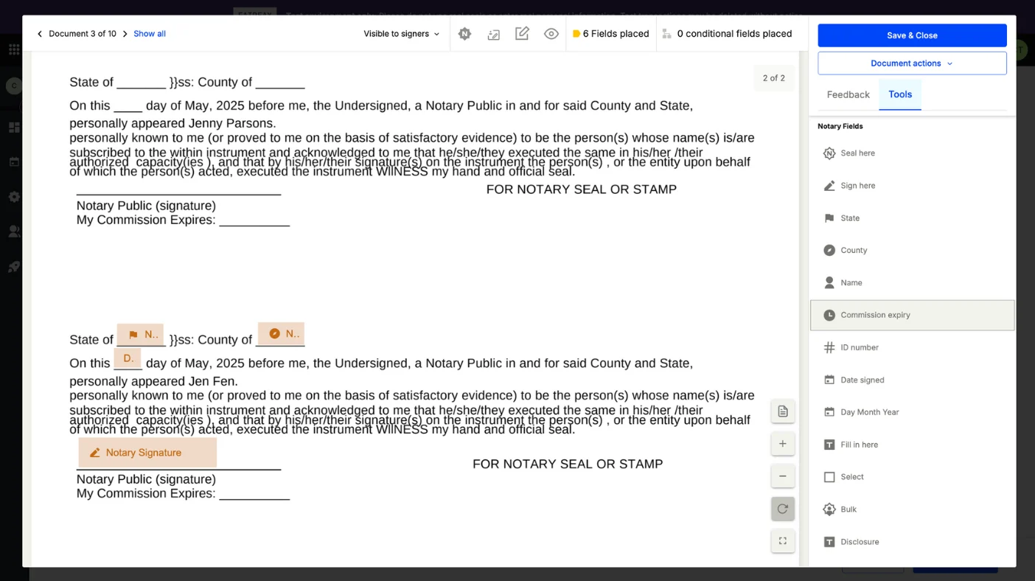The width and height of the screenshot is (1035, 581).
Task: Click the 2 of 2 page indicator
Action: pos(773,78)
